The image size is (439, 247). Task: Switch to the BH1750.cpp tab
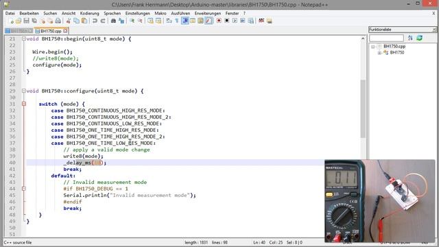[x=51, y=31]
